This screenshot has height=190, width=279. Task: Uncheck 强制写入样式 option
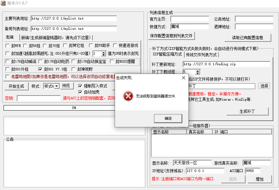tap(80, 86)
